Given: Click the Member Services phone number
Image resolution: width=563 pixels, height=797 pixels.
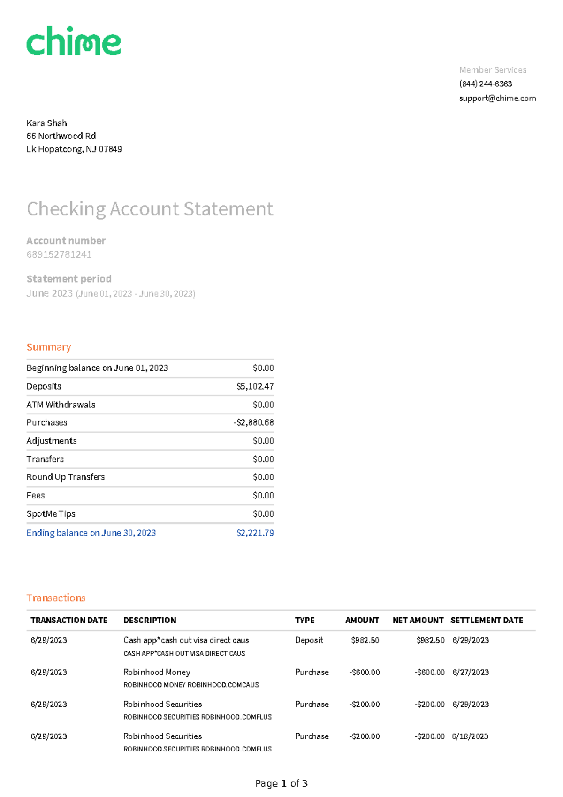Looking at the screenshot, I should (485, 84).
